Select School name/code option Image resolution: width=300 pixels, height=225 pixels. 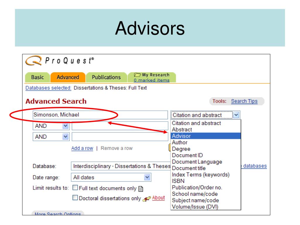click(x=205, y=194)
